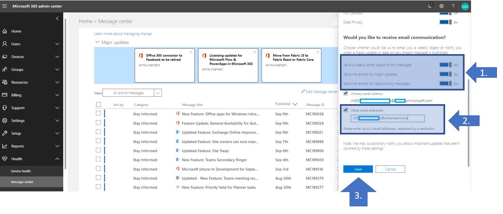The image size is (503, 214).
Task: Click the Devices icon in sidebar
Action: (5, 57)
